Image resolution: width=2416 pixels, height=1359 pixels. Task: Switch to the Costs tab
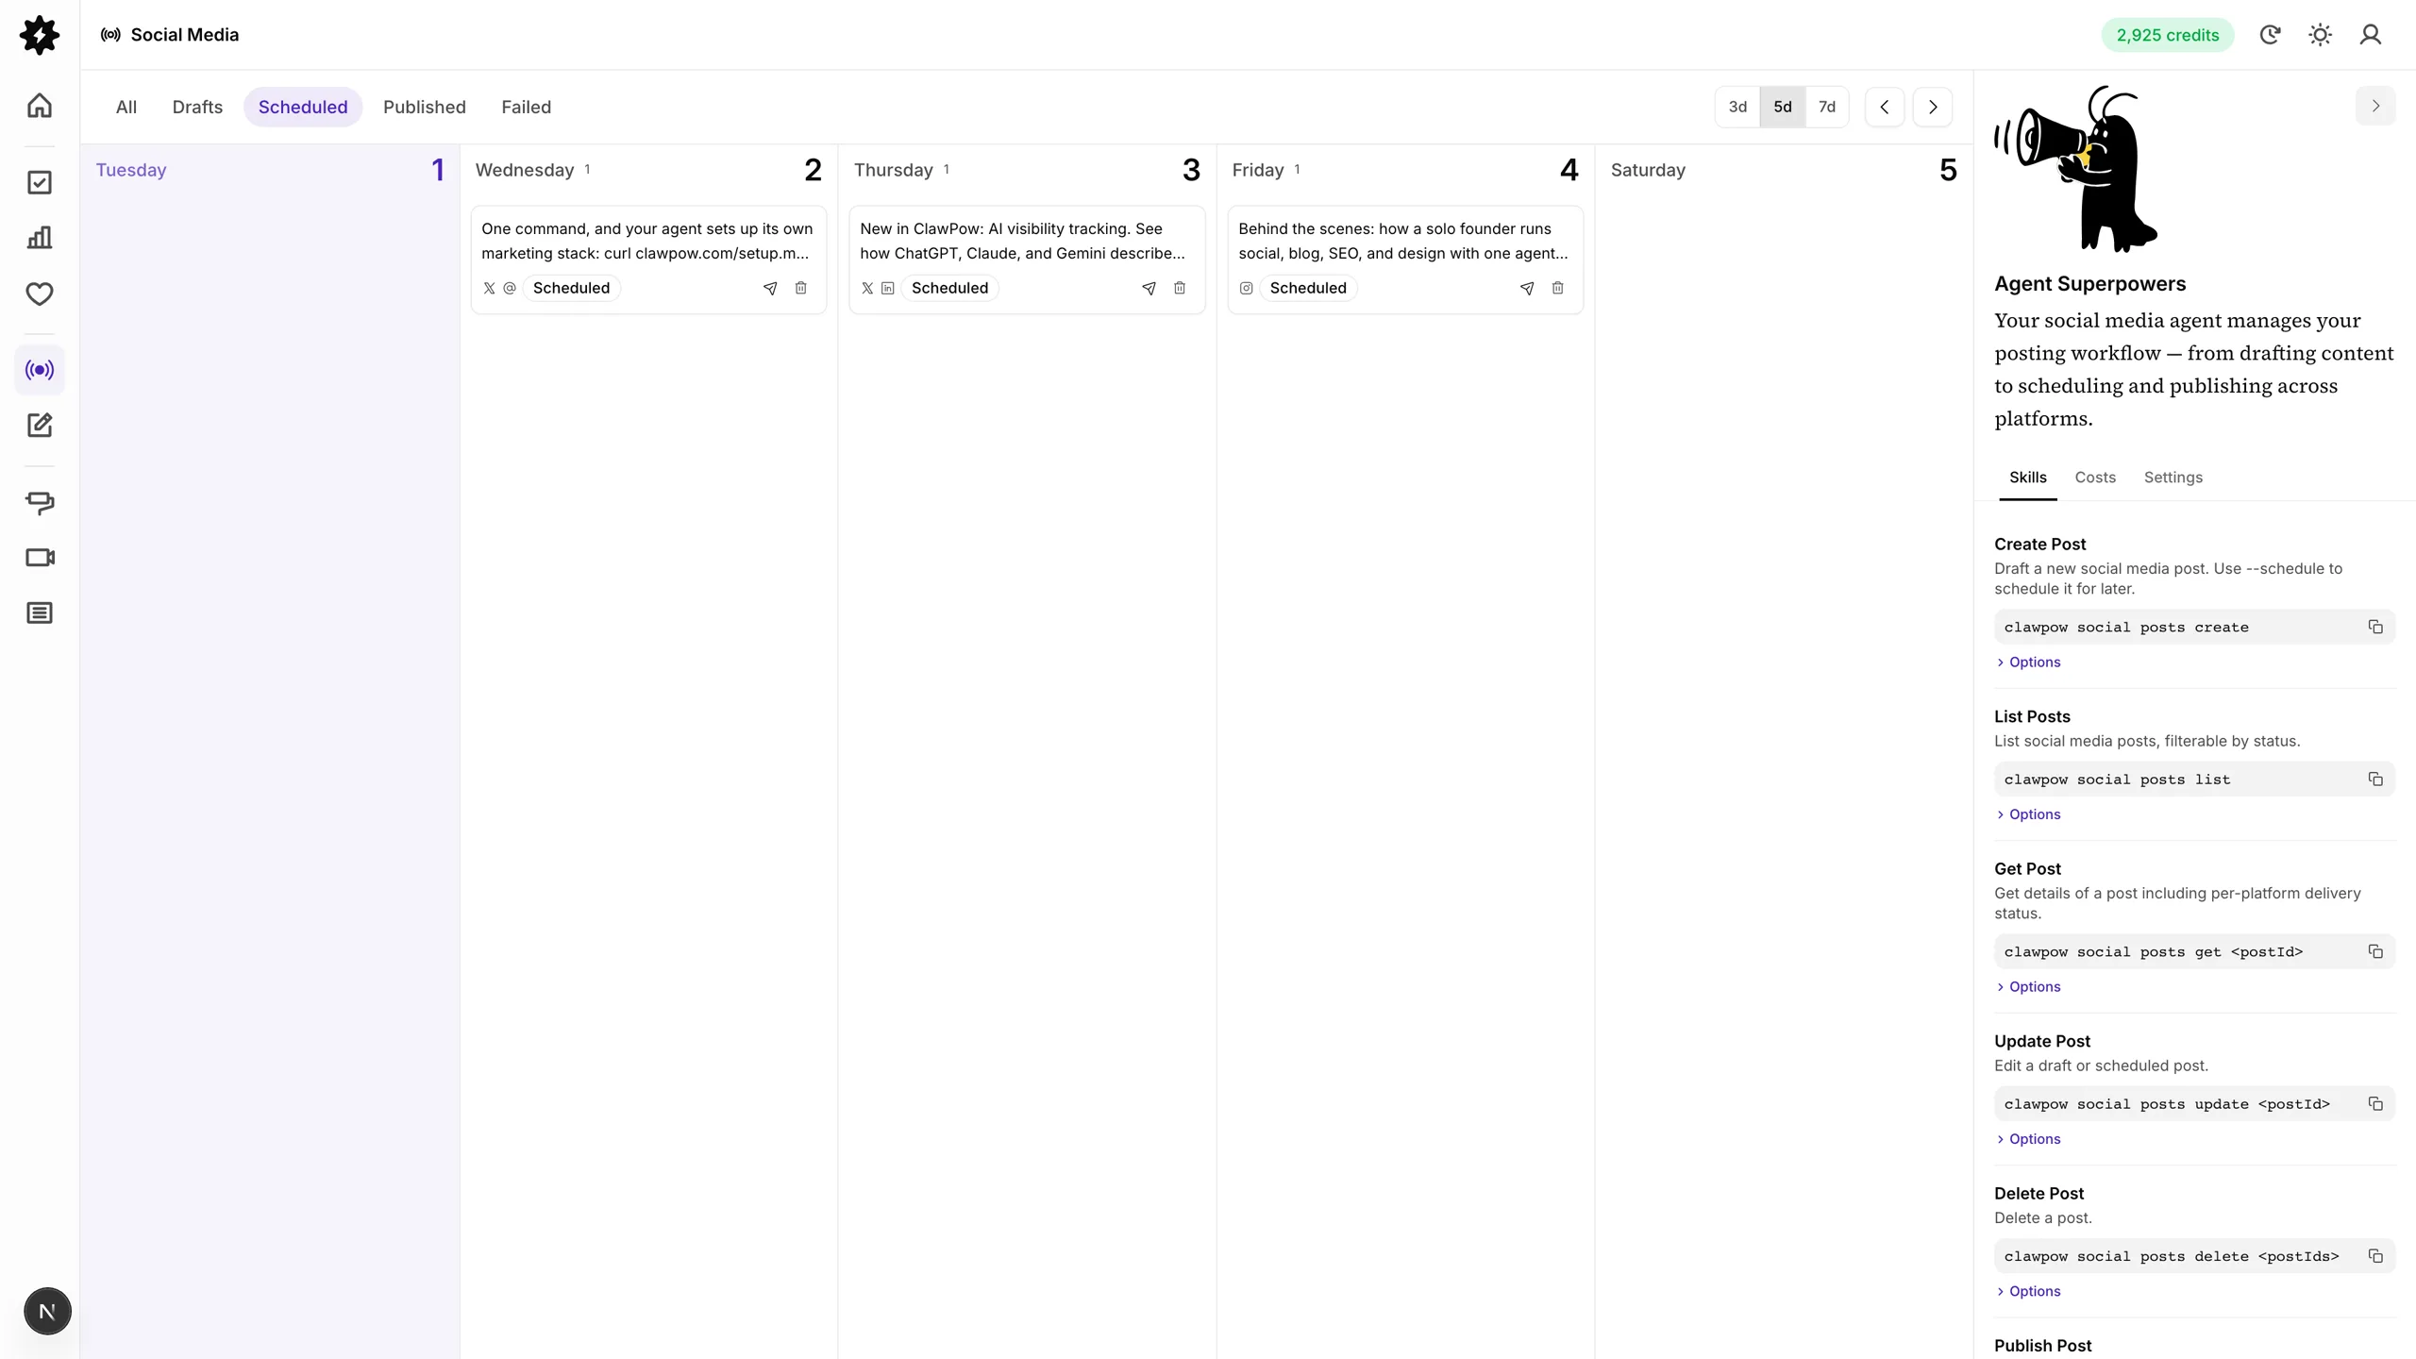(2095, 478)
